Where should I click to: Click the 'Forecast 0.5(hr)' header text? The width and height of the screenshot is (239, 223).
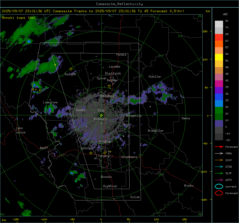167,11
